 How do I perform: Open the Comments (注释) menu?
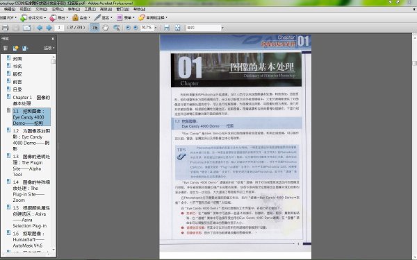tap(58, 9)
